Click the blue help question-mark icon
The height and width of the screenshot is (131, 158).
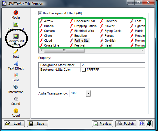pos(142,124)
